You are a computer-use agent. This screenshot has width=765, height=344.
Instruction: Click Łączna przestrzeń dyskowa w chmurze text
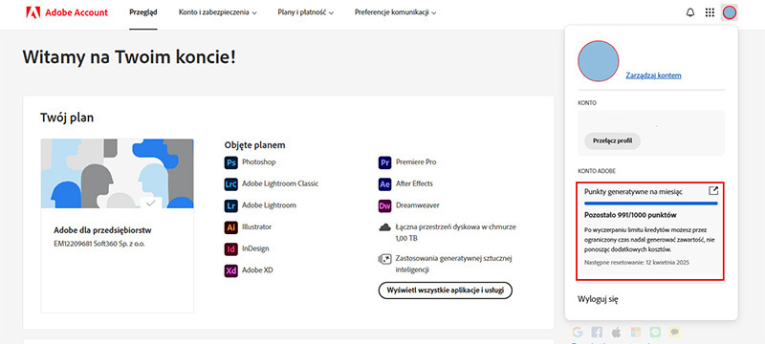pyautogui.click(x=456, y=233)
